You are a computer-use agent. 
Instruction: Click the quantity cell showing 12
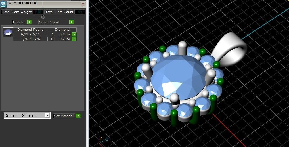pos(53,39)
